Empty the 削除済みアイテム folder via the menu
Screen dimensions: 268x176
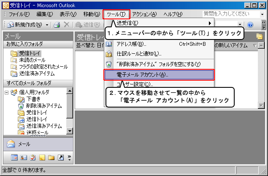159,64
